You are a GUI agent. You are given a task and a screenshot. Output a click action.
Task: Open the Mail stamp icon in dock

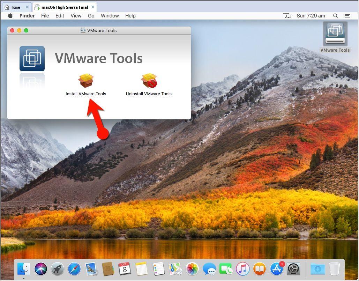(91, 269)
